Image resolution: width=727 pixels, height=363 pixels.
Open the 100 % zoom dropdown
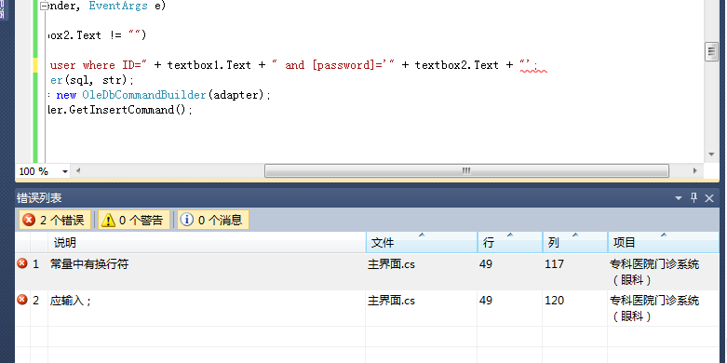click(x=65, y=171)
